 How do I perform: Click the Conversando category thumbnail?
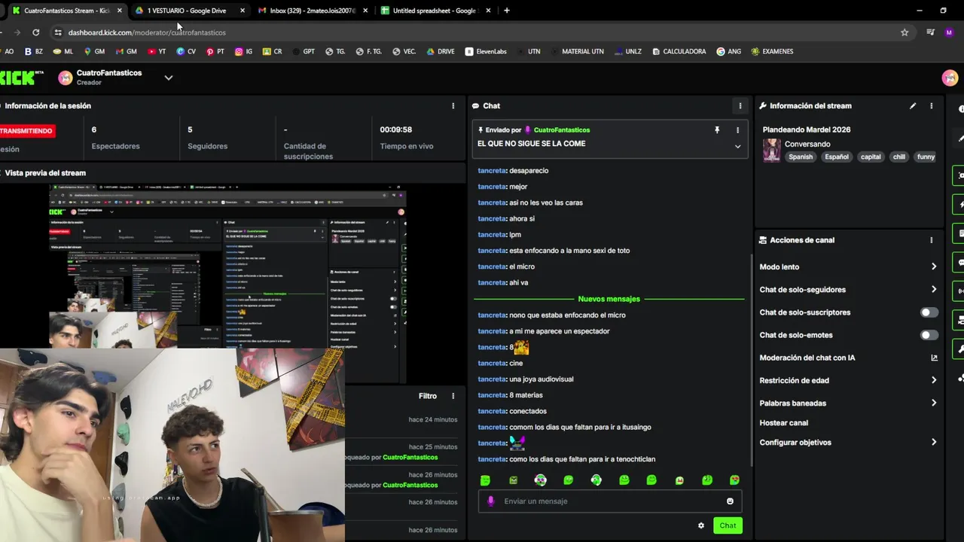(x=771, y=151)
